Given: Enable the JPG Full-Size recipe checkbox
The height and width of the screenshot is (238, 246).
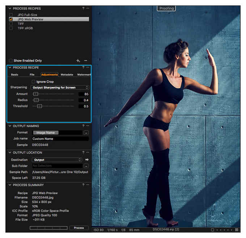Looking at the screenshot, I should [11, 15].
